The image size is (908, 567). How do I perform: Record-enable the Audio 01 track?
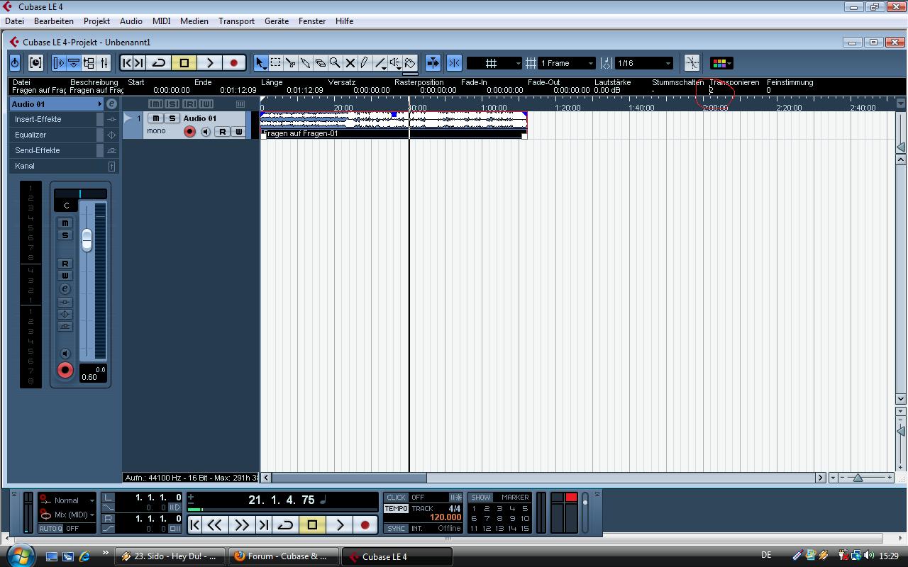[189, 132]
